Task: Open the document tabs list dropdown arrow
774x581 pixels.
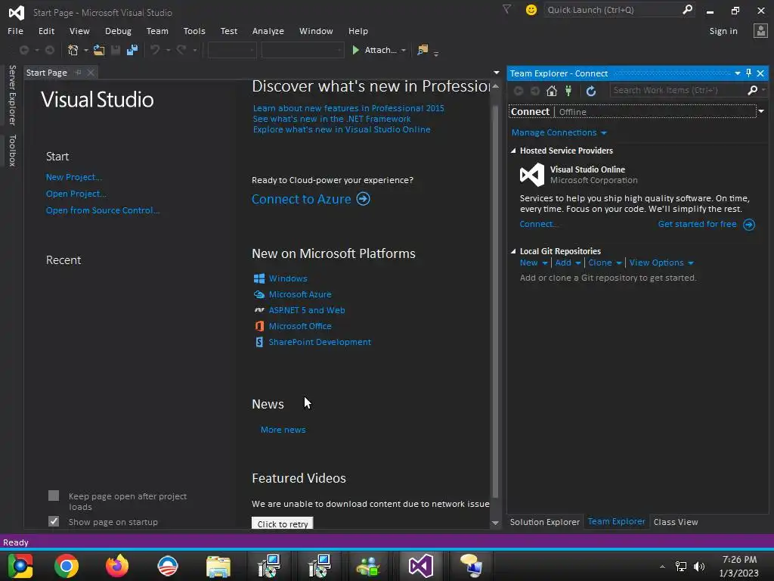Action: click(496, 73)
